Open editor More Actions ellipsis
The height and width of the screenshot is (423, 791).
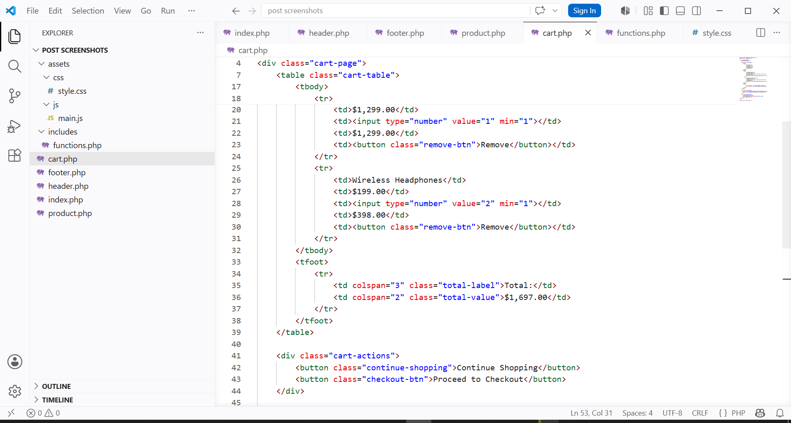click(777, 33)
